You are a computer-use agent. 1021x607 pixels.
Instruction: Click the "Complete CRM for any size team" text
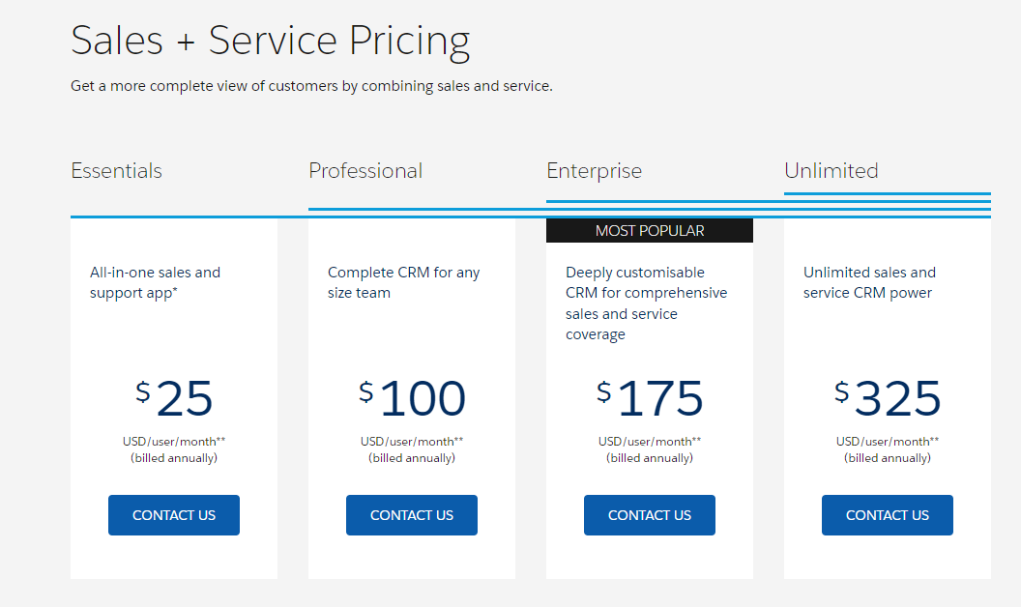(404, 282)
